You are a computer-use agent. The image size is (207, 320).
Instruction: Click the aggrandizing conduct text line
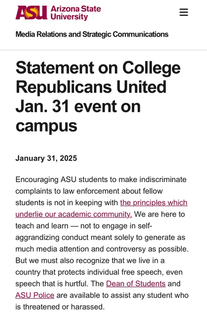coord(100,238)
